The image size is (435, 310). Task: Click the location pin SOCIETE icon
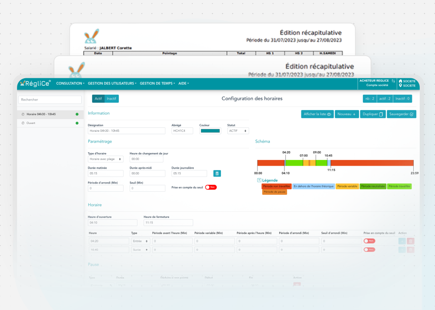(x=400, y=85)
